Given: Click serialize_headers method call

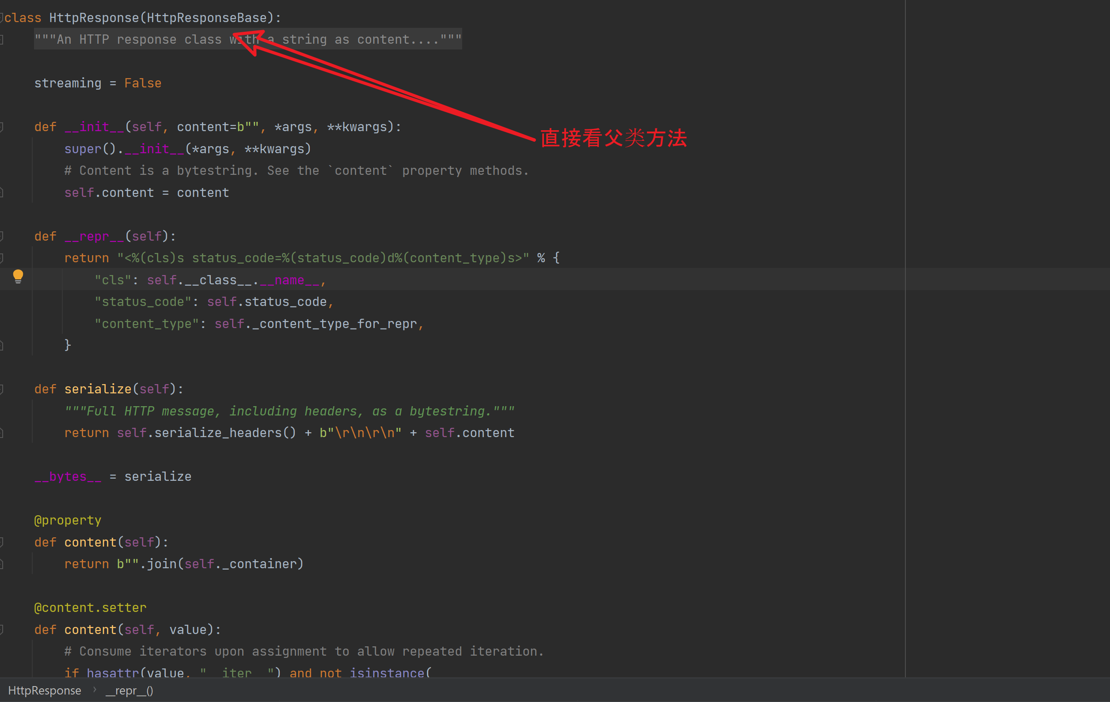Looking at the screenshot, I should coord(217,433).
